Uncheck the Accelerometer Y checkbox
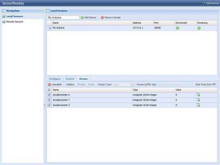This screenshot has width=220, height=165. (x=49, y=100)
